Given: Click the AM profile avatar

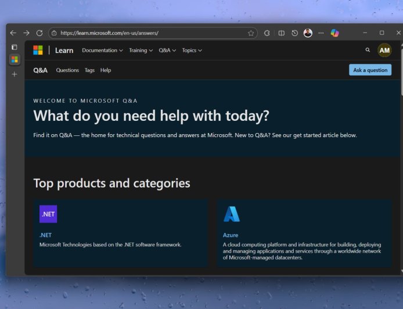Looking at the screenshot, I should pos(384,51).
